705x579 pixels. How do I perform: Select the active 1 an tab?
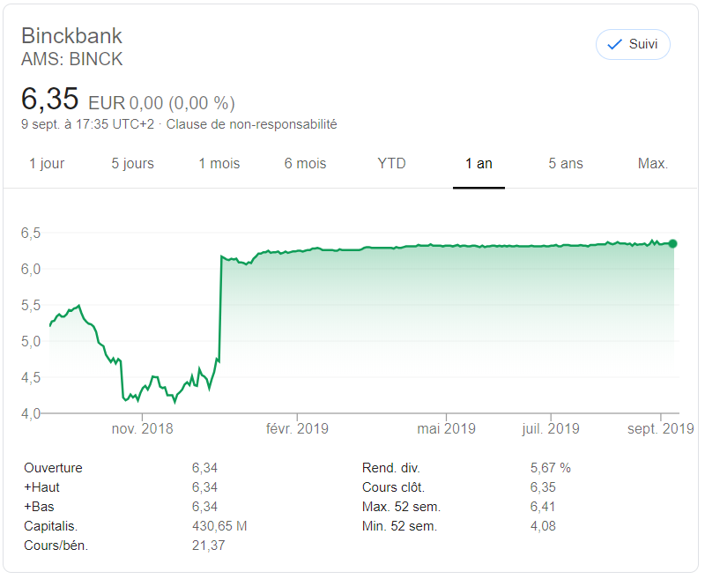479,164
